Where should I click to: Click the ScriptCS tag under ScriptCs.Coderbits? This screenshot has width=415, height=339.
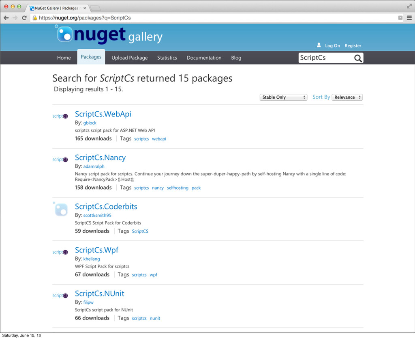pyautogui.click(x=140, y=231)
